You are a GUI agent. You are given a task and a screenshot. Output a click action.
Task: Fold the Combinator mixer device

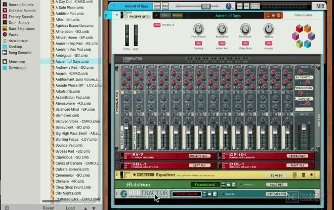pyautogui.click(x=117, y=60)
